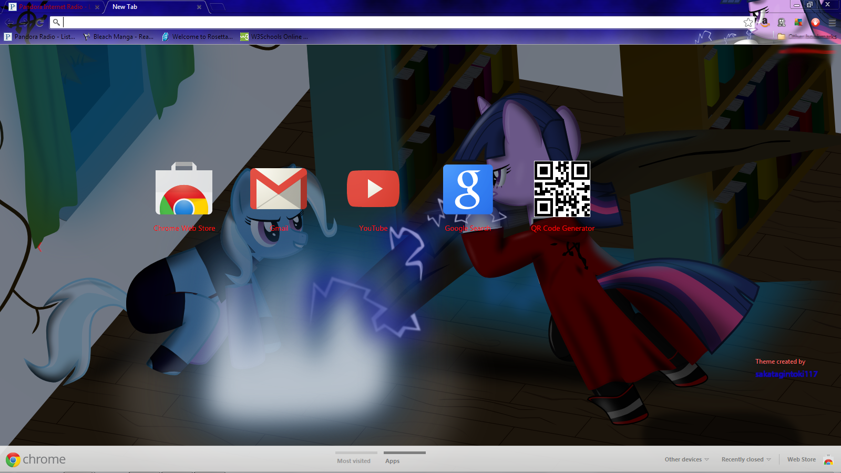This screenshot has width=841, height=473.
Task: Restore down the browser window
Action: [x=810, y=4]
